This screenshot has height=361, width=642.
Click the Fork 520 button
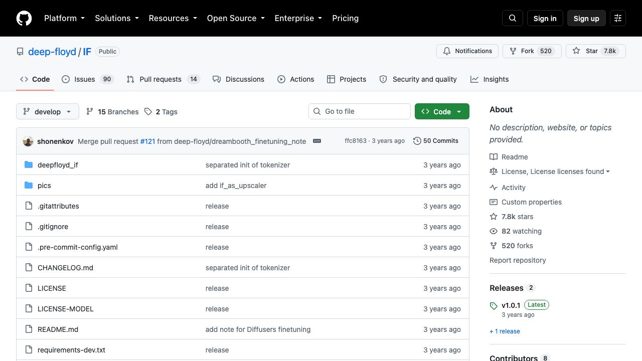pos(532,51)
